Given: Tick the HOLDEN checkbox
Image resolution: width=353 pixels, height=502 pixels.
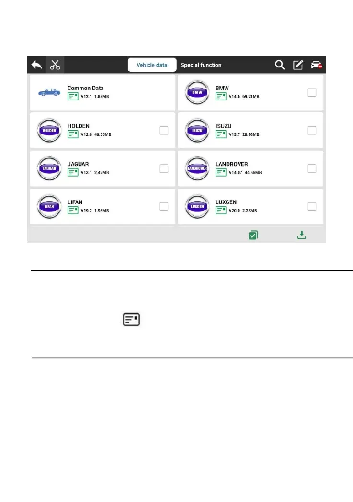Looking at the screenshot, I should 164,130.
